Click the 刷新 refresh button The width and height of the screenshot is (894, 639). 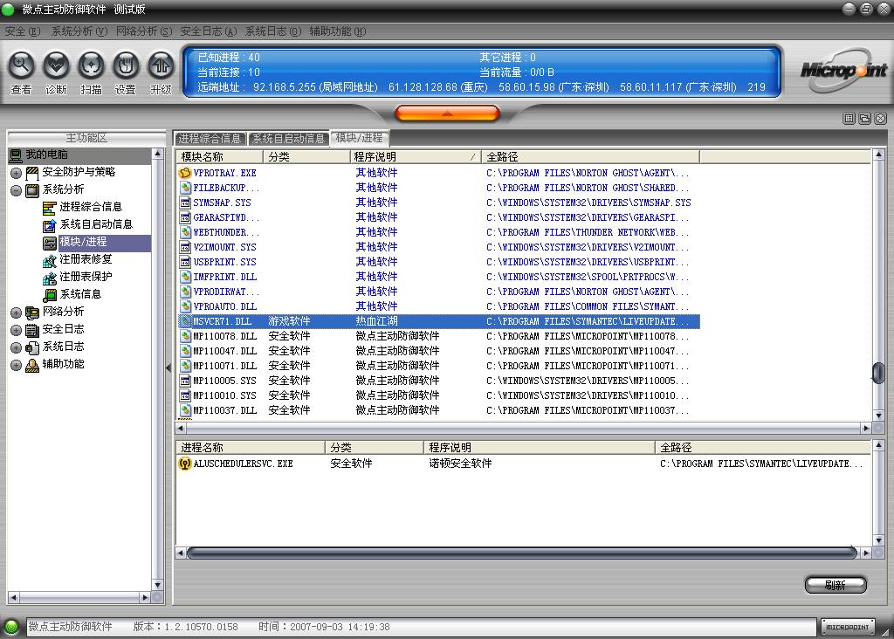(836, 585)
